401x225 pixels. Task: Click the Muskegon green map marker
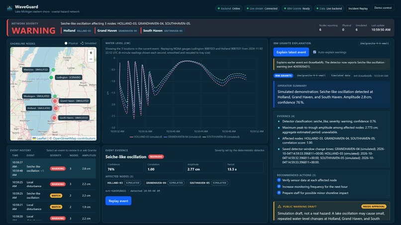pyautogui.click(x=55, y=96)
